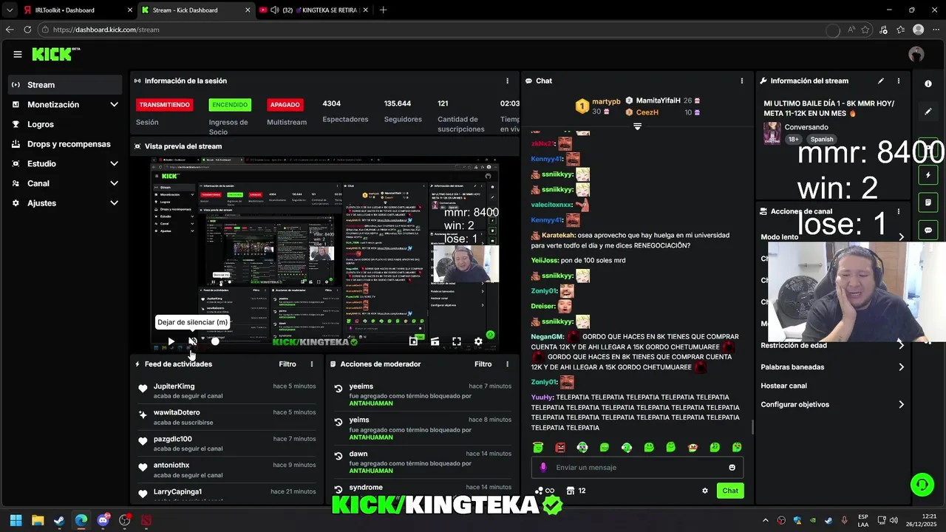Enter fullscreen in stream preview
Image resolution: width=946 pixels, height=532 pixels.
tap(457, 341)
